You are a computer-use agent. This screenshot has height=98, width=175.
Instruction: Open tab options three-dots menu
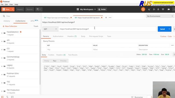[x=110, y=17]
